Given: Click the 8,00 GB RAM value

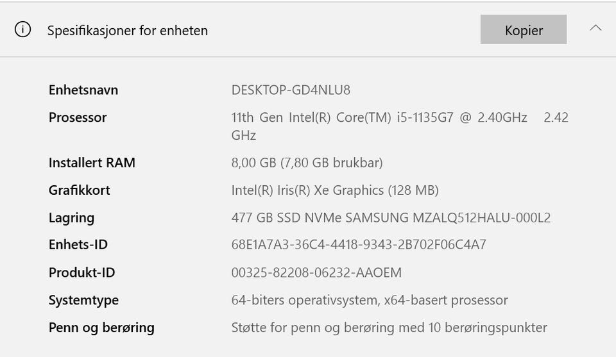Looking at the screenshot, I should pos(307,163).
